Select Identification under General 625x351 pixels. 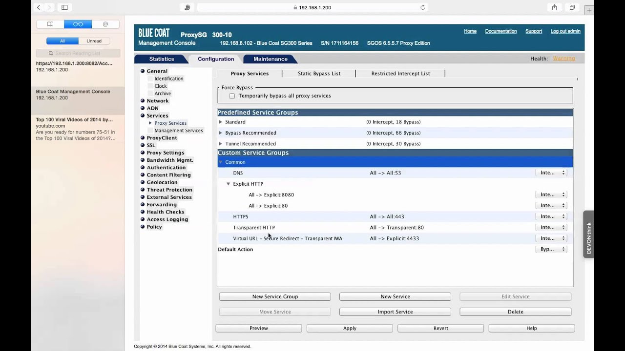[x=169, y=78]
